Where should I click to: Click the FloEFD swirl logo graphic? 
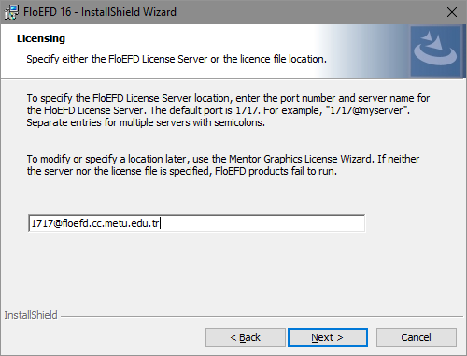pyautogui.click(x=435, y=51)
